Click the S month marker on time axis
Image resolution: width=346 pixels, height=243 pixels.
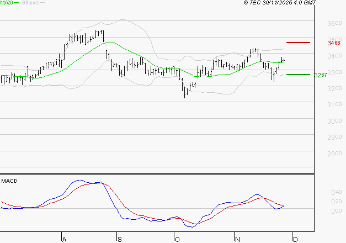120,239
